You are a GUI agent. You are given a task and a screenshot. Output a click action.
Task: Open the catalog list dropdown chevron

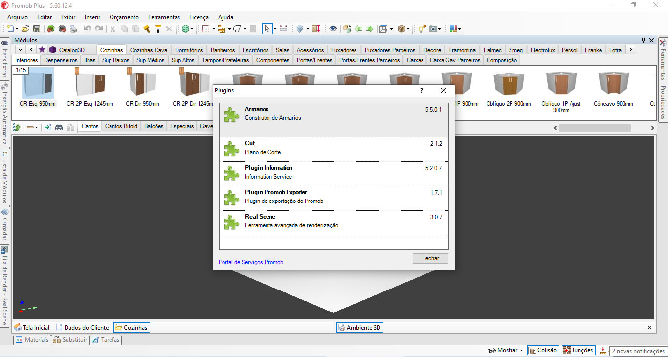20,50
